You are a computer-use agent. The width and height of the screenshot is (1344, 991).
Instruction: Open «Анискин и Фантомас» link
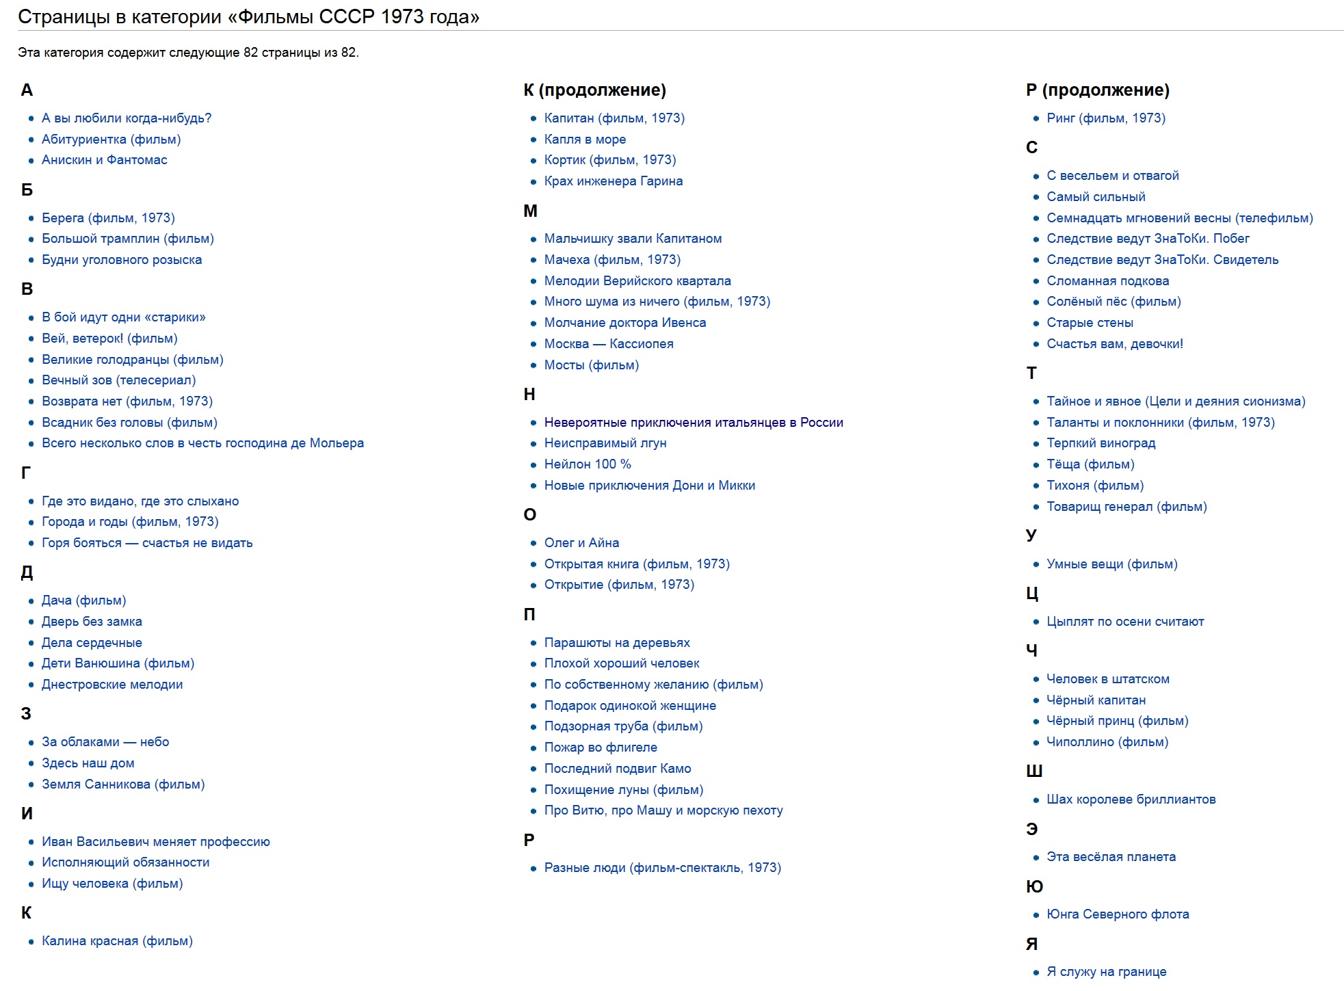pos(105,160)
